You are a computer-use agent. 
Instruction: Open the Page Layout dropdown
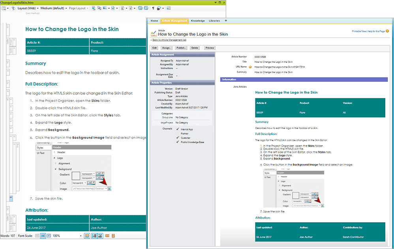[79, 8]
